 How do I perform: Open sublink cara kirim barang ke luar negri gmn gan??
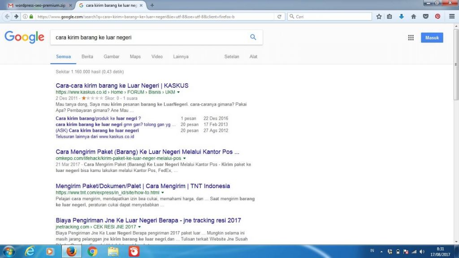(x=116, y=125)
